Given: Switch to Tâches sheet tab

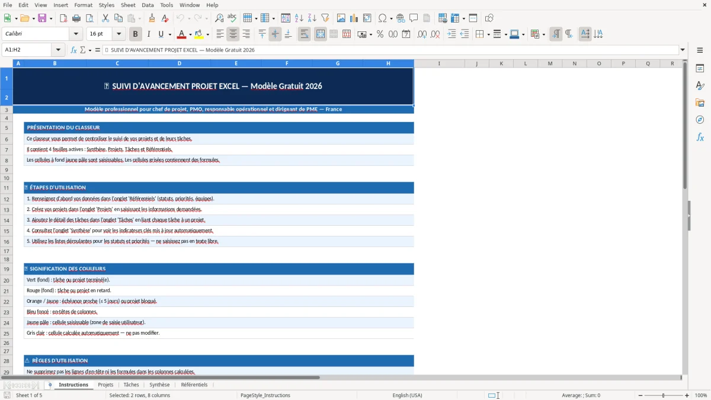Looking at the screenshot, I should (x=131, y=385).
